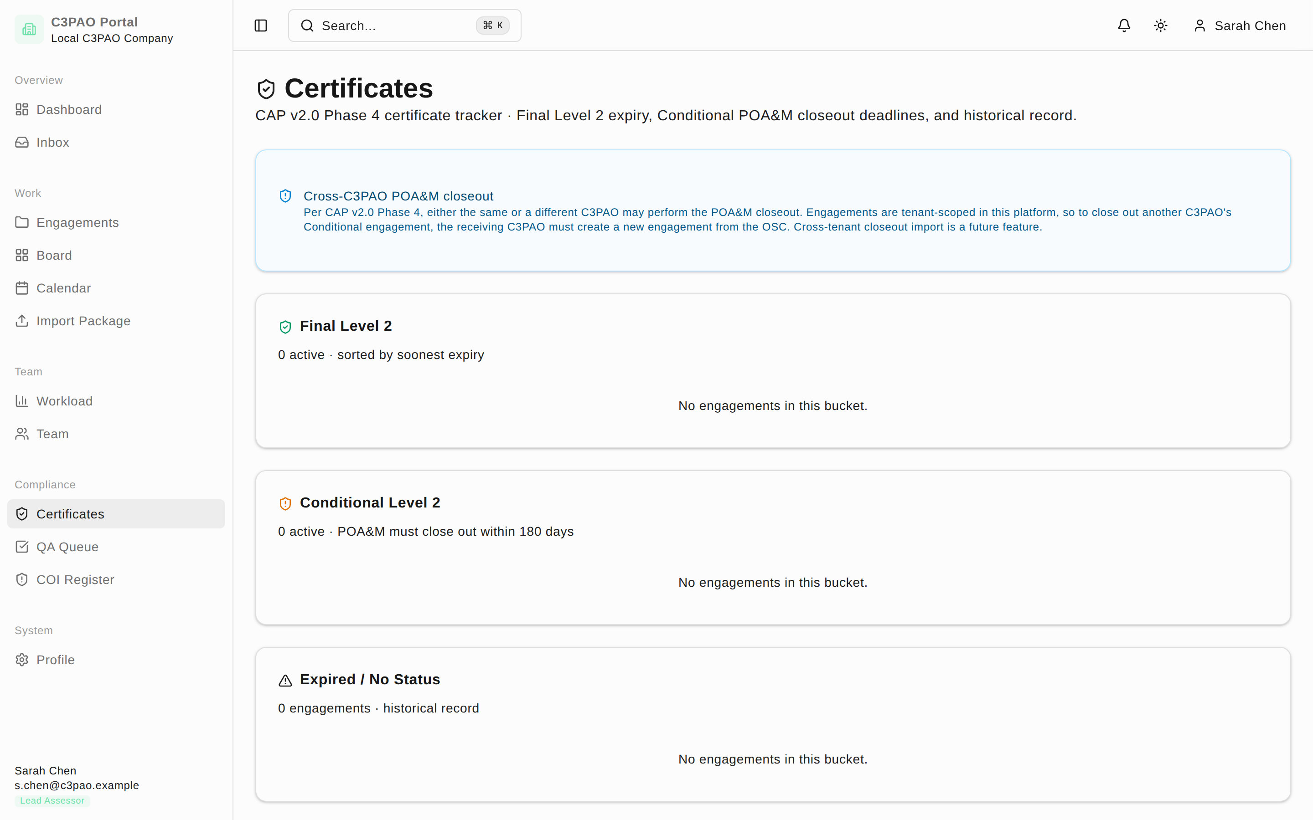
Task: Click the Workload bar chart icon
Action: pyautogui.click(x=22, y=401)
